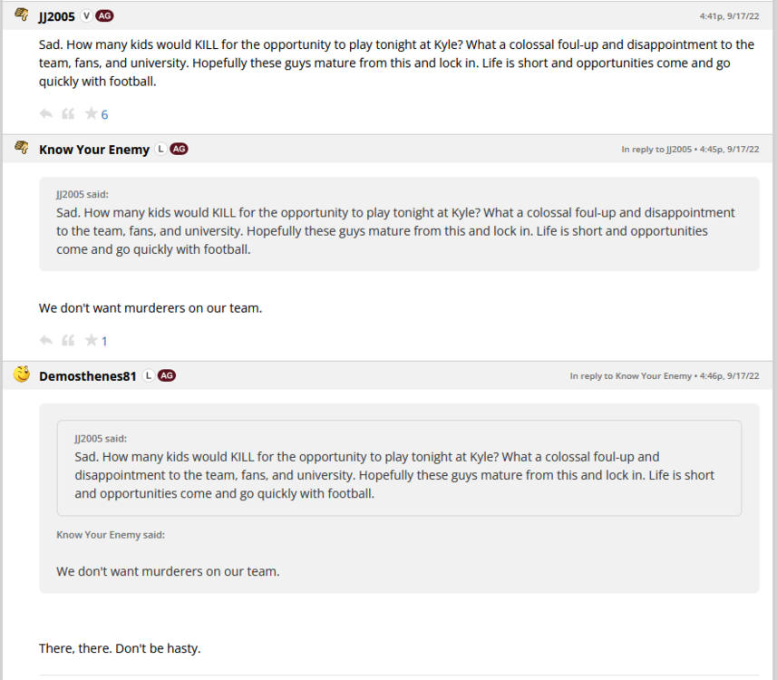Screen dimensions: 777x680
Task: Click Demosthenes81's smiley avatar
Action: (22, 374)
